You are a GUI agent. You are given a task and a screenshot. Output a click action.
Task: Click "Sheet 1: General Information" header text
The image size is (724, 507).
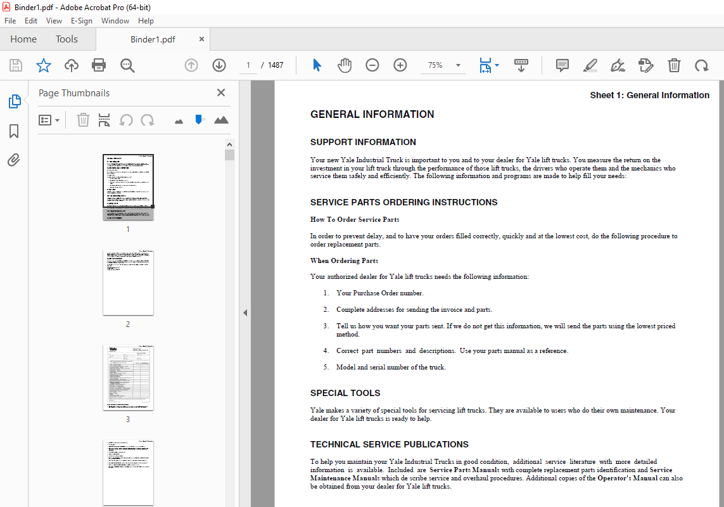650,95
